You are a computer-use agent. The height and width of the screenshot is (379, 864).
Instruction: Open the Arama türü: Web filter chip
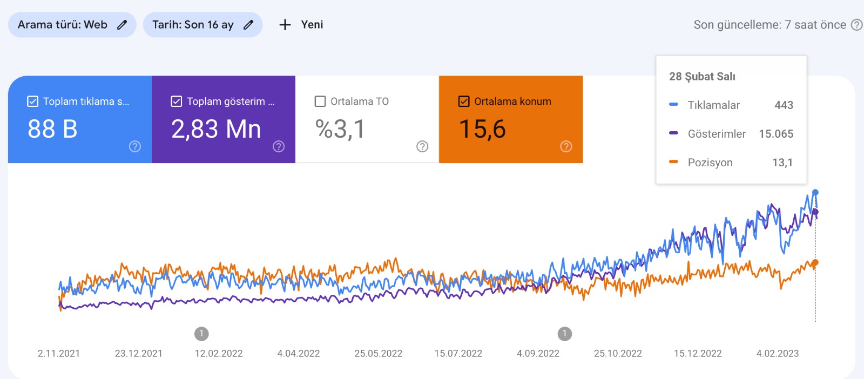coord(72,25)
